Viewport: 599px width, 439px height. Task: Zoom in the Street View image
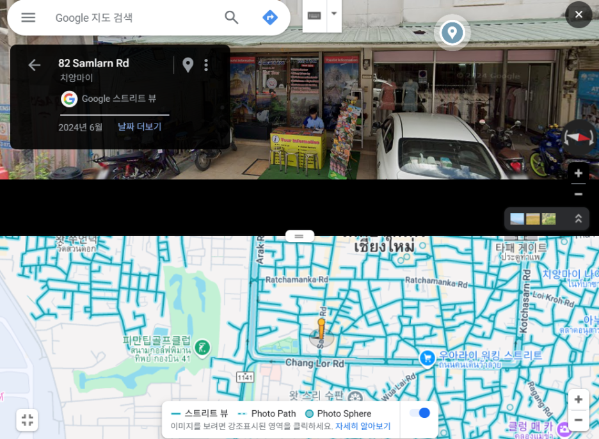click(579, 173)
